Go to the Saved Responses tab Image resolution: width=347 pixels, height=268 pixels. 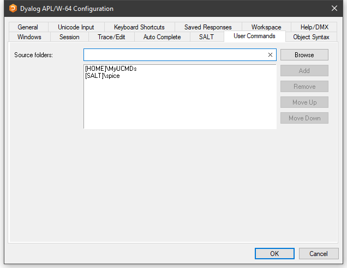point(208,27)
